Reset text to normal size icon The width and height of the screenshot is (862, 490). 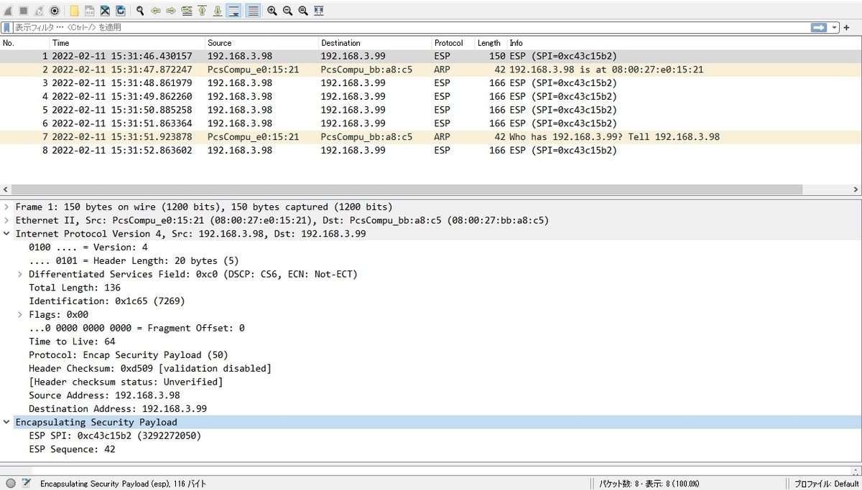(303, 10)
